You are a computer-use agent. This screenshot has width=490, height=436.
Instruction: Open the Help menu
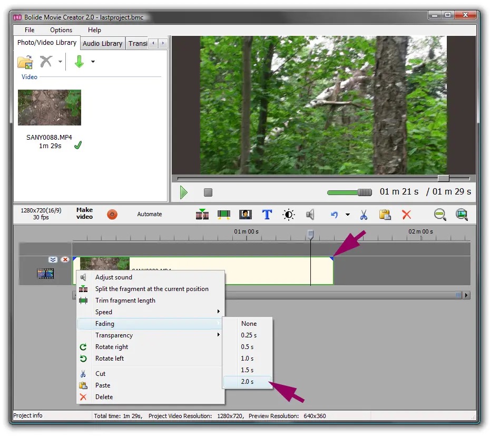pyautogui.click(x=94, y=30)
